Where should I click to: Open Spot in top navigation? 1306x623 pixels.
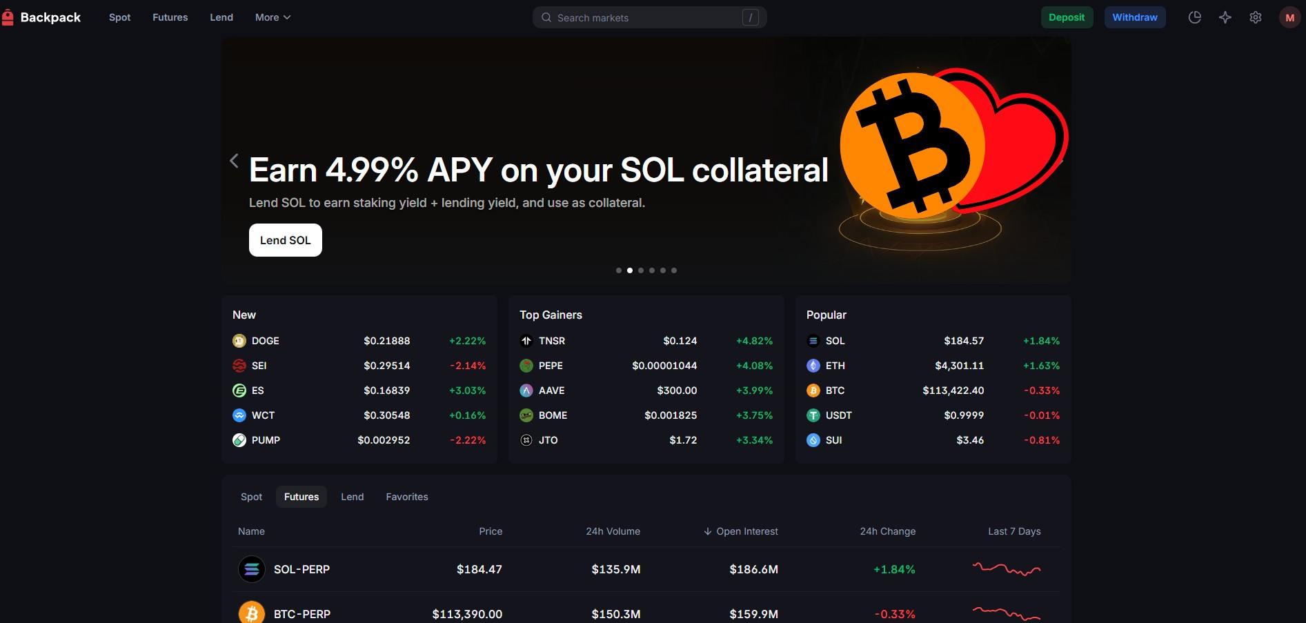(119, 17)
